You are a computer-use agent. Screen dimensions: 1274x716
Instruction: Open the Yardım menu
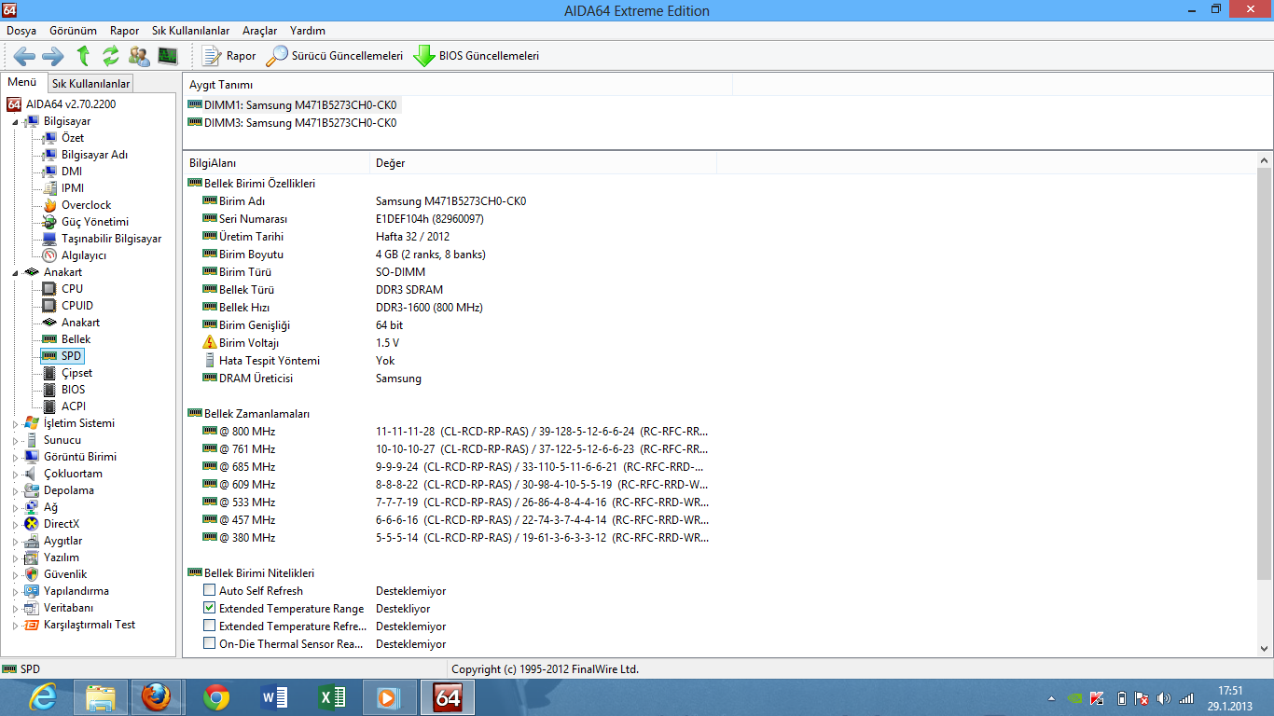click(x=308, y=31)
